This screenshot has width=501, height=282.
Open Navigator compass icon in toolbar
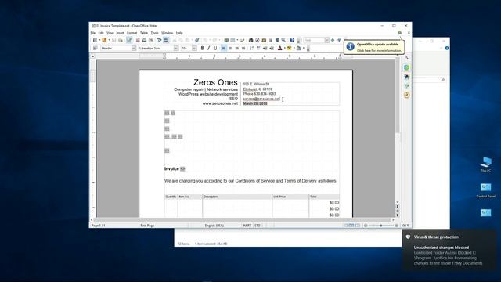[x=258, y=40]
